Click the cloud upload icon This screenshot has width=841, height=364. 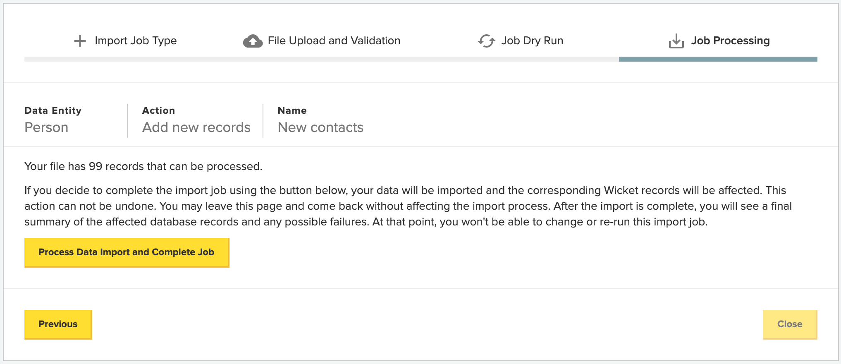coord(253,41)
